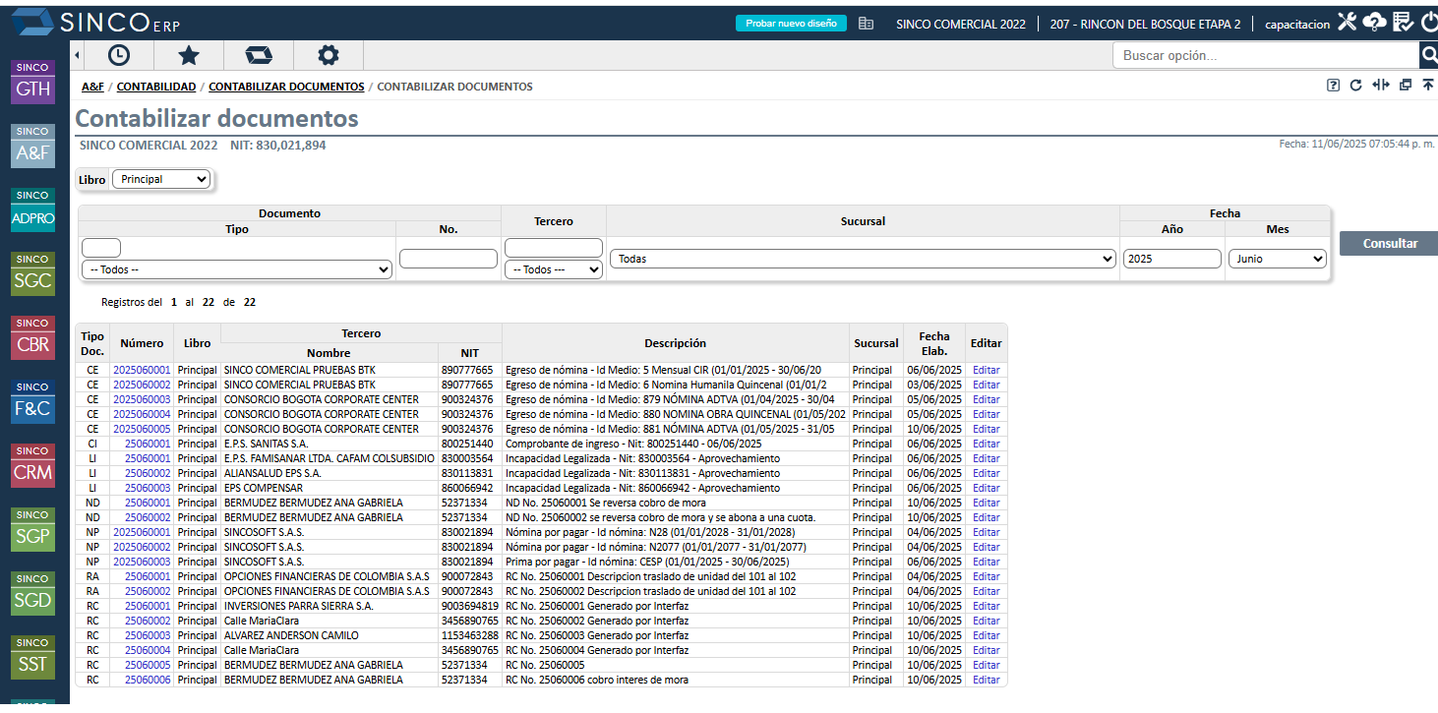Image resolution: width=1438 pixels, height=713 pixels.
Task: Click the Tercero text input field
Action: (x=553, y=248)
